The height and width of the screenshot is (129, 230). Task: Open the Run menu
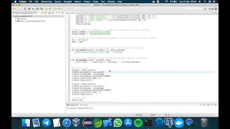point(103,1)
